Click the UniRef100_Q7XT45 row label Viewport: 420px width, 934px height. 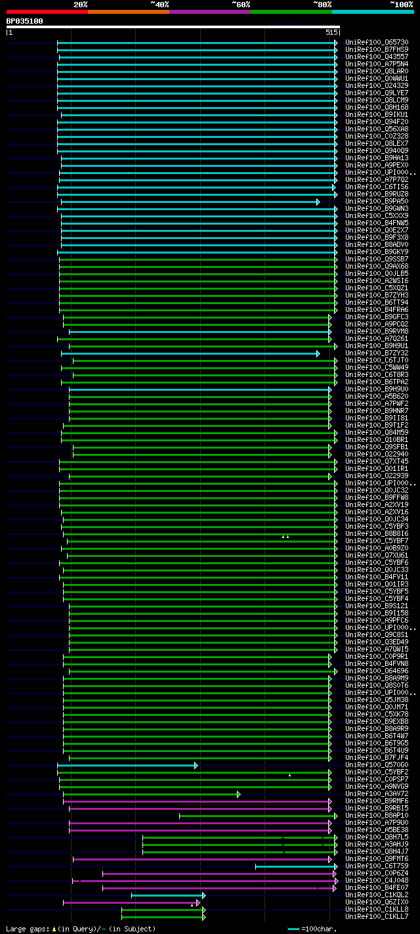click(377, 462)
